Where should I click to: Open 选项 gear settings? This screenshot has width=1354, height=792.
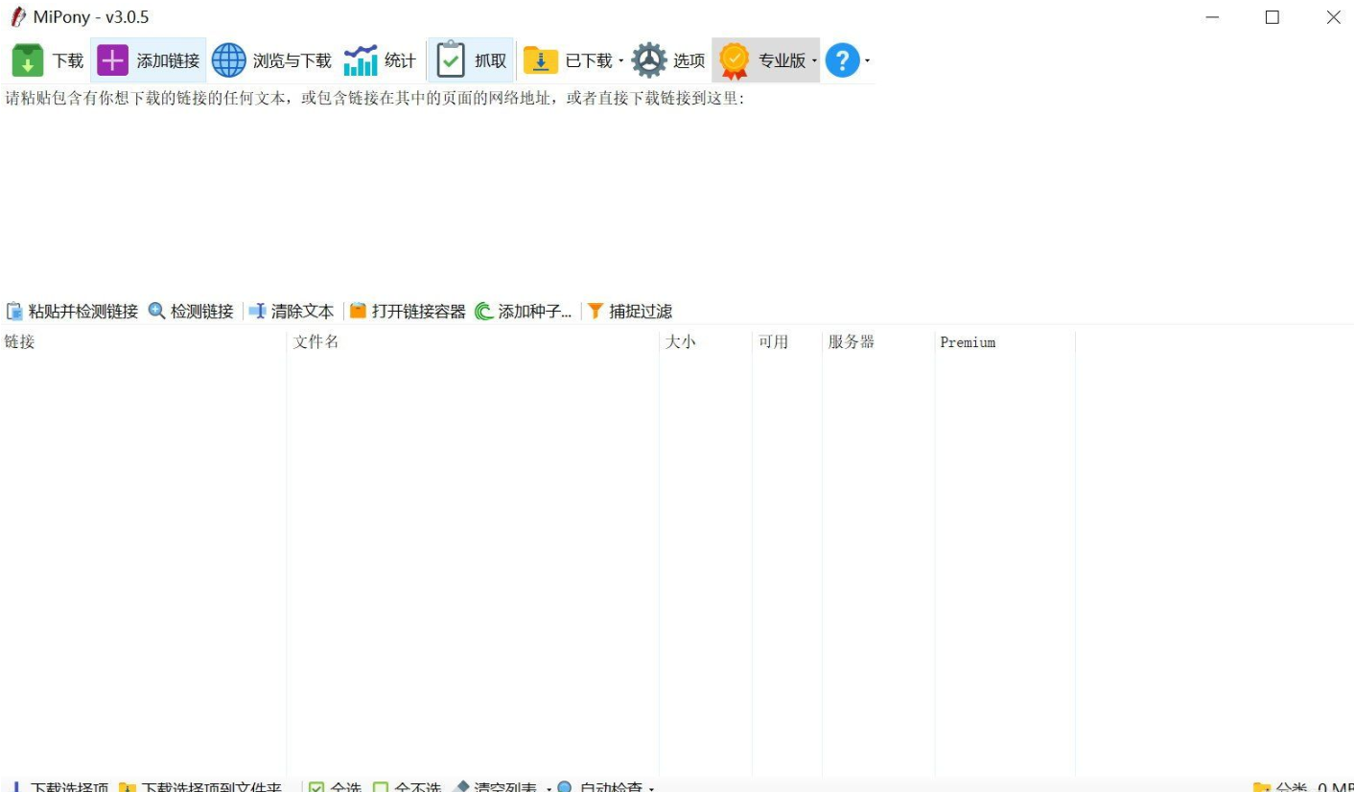(668, 60)
